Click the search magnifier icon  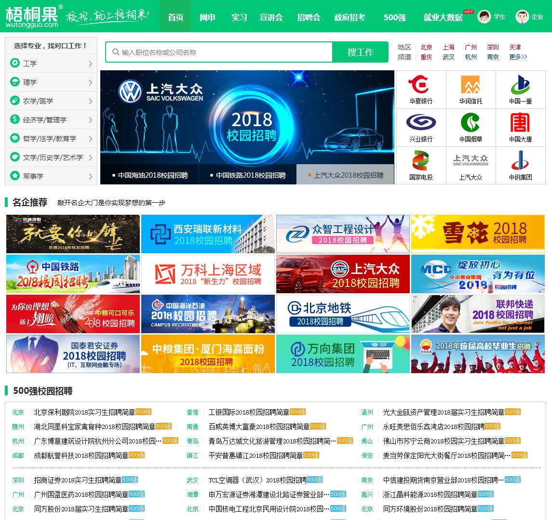116,52
